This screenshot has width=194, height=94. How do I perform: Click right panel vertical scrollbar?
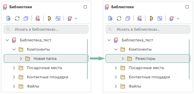pos(189,59)
